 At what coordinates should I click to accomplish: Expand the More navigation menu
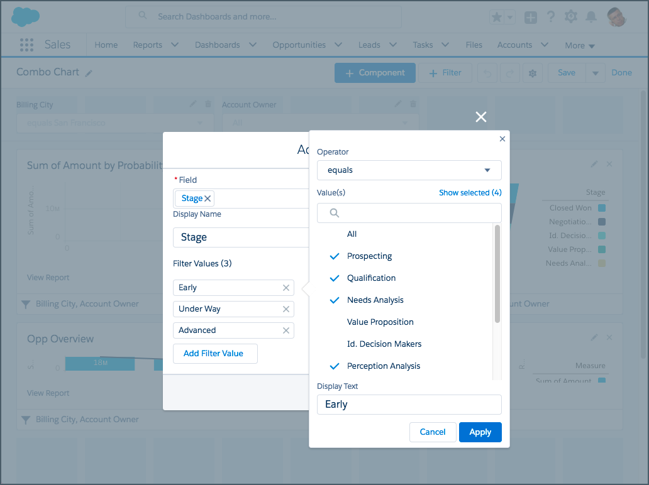(579, 45)
